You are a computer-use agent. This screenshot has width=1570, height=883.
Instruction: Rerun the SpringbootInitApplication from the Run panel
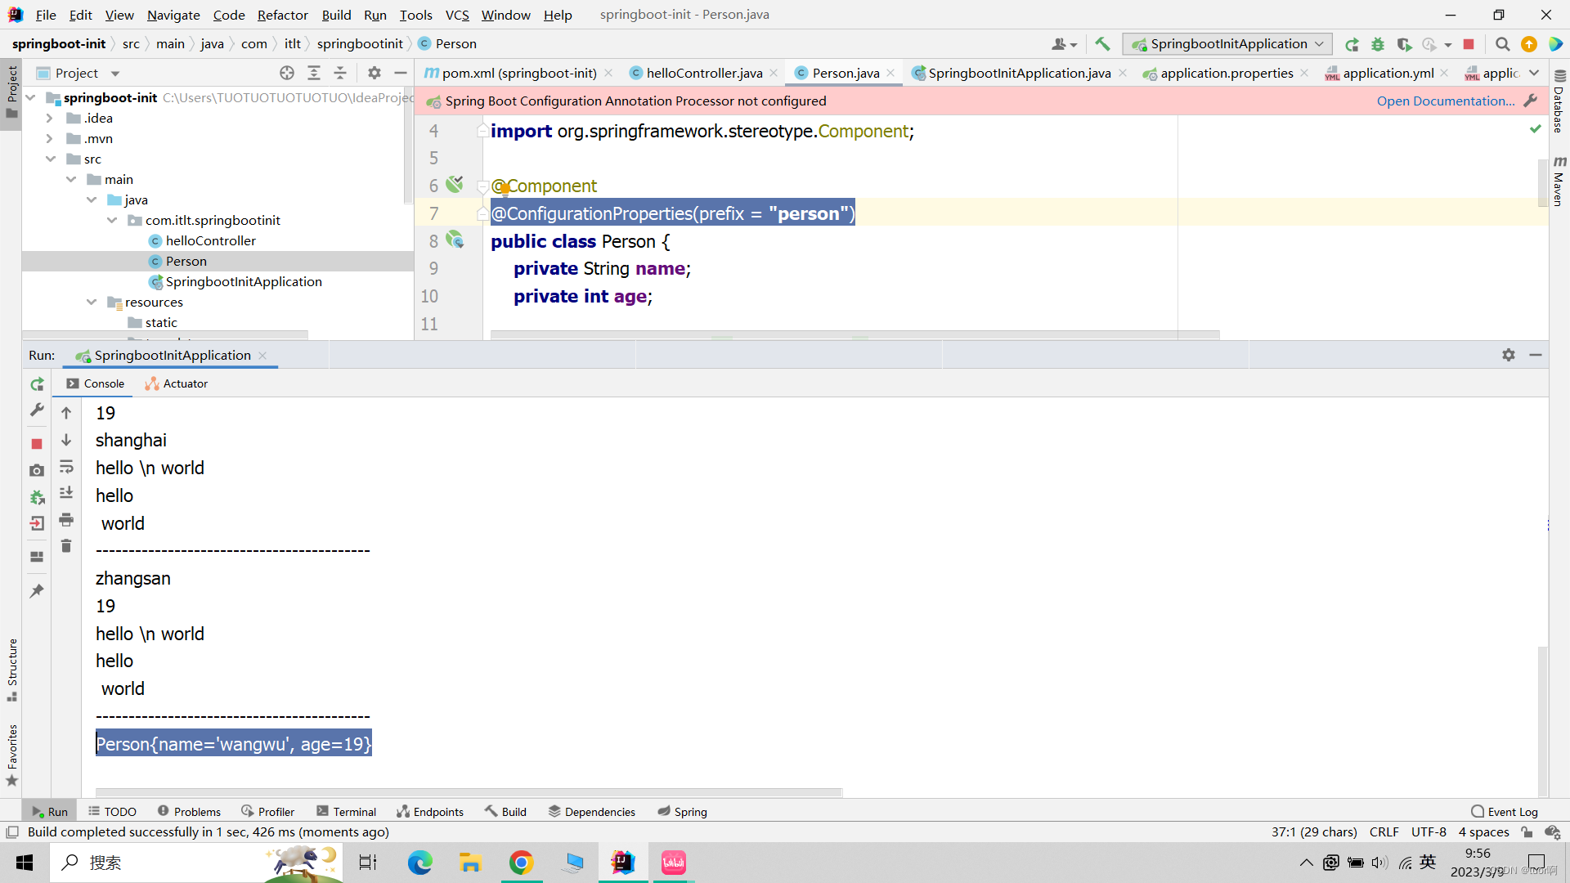pos(37,384)
